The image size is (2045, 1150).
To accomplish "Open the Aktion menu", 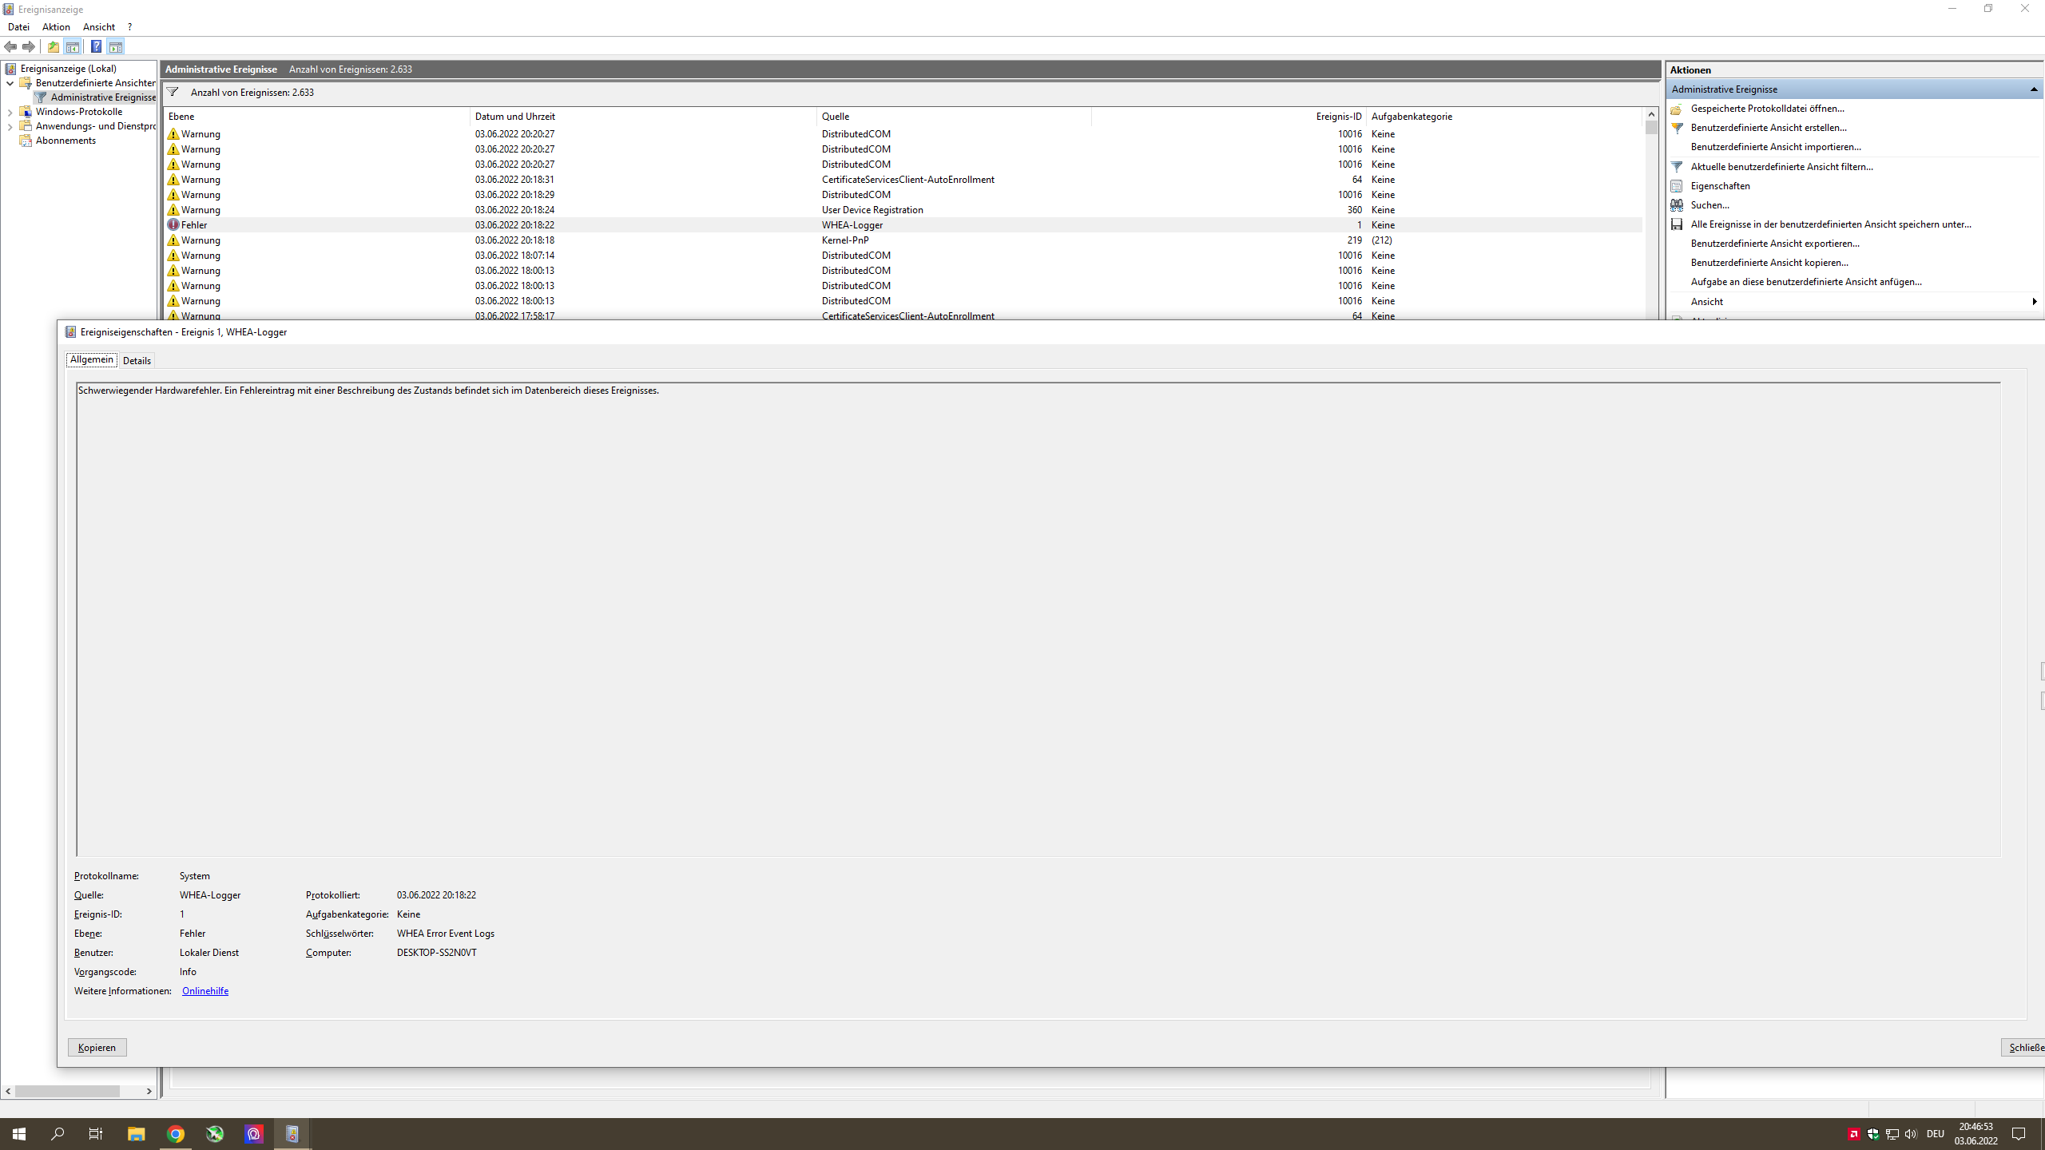I will [56, 27].
